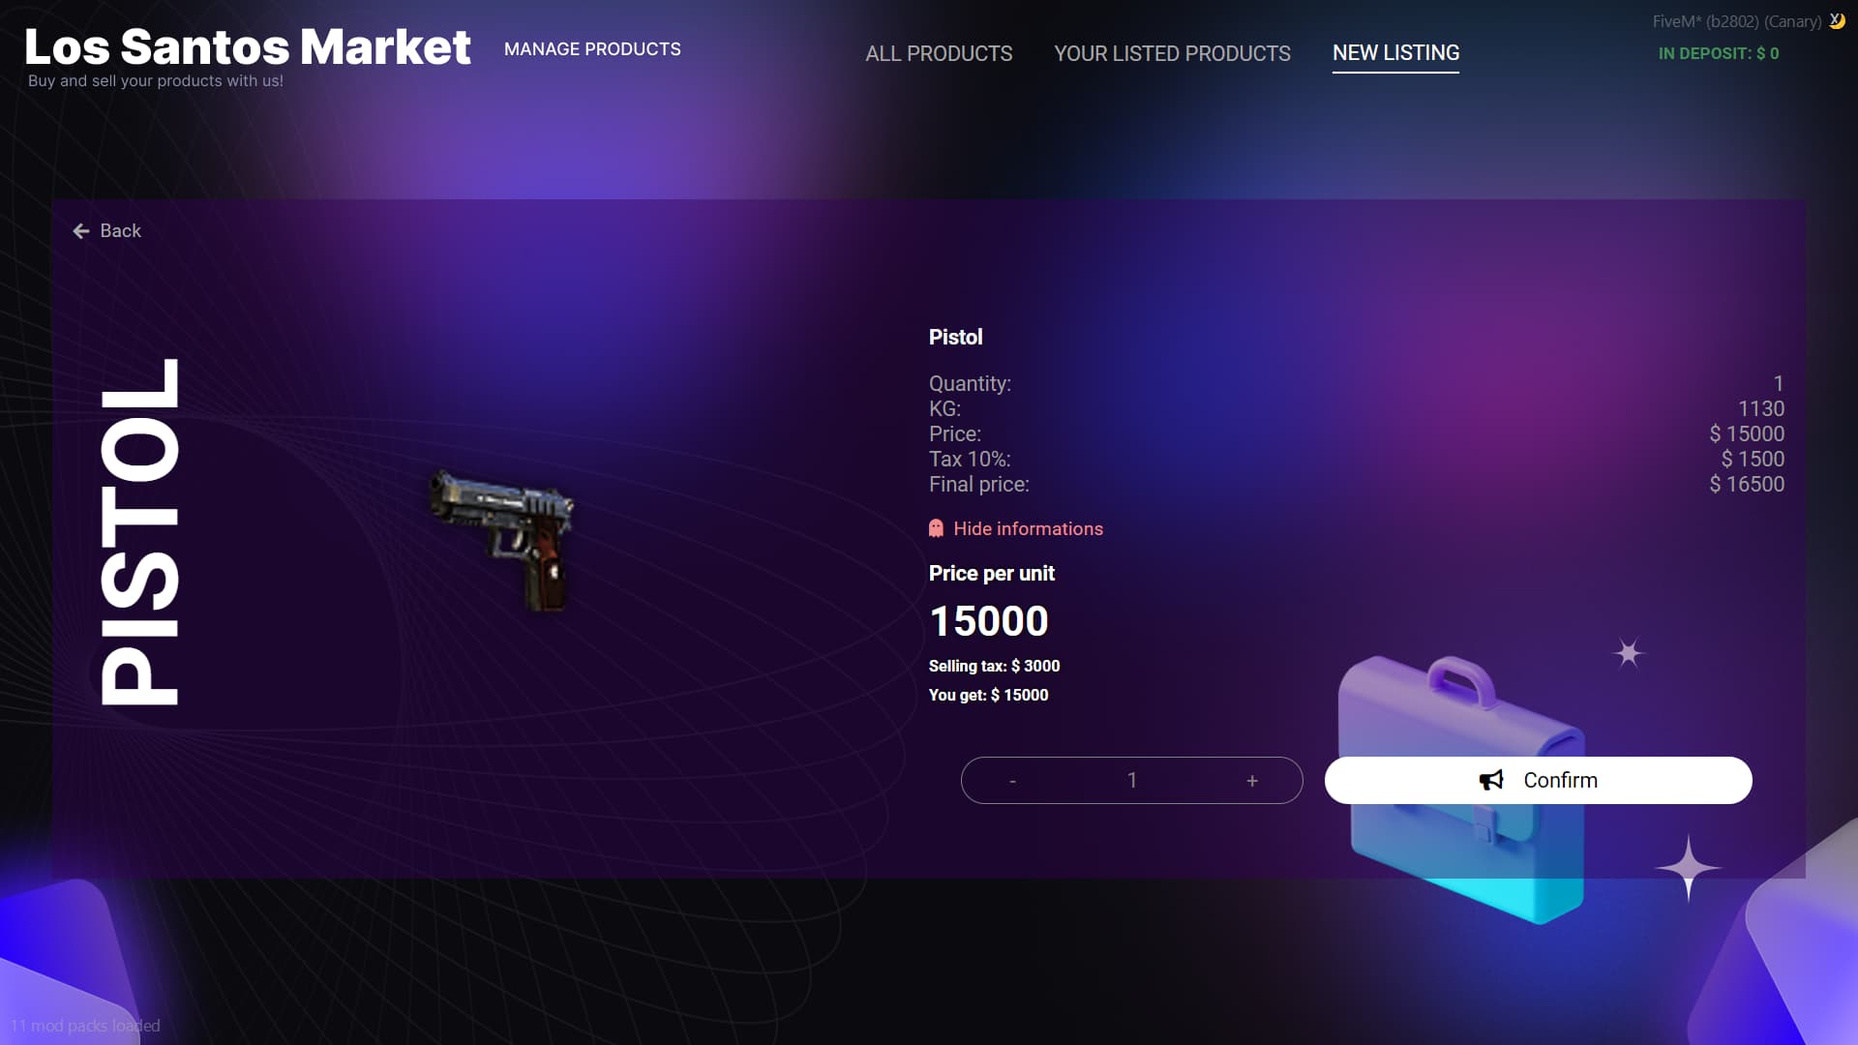Click the large star sparkle beside the briefcase
1858x1045 pixels.
[x=1689, y=868]
